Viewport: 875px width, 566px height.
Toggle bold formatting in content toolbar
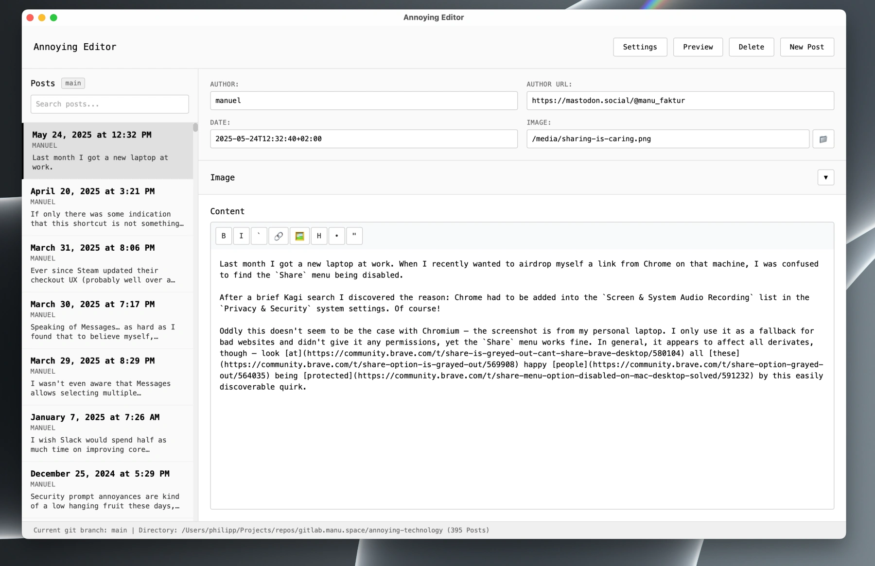click(x=224, y=236)
